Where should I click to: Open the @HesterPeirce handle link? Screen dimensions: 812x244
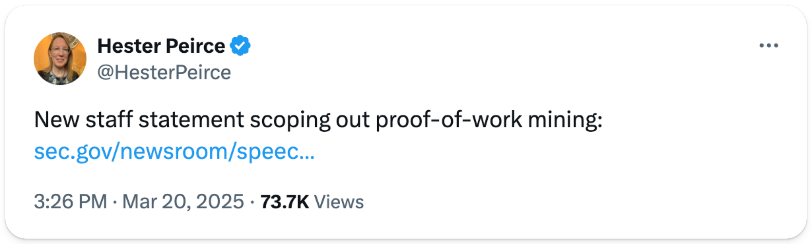coord(164,73)
